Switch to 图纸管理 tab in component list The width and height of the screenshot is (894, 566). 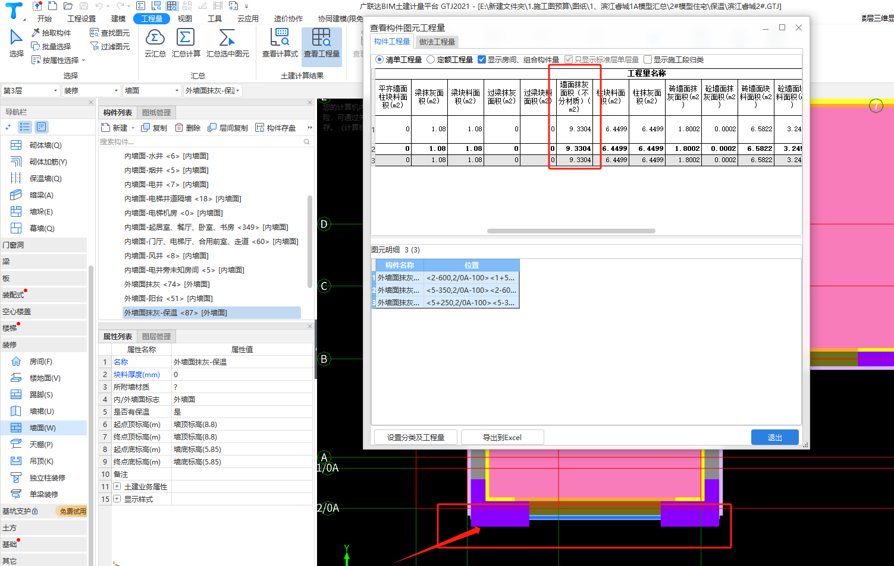[156, 112]
